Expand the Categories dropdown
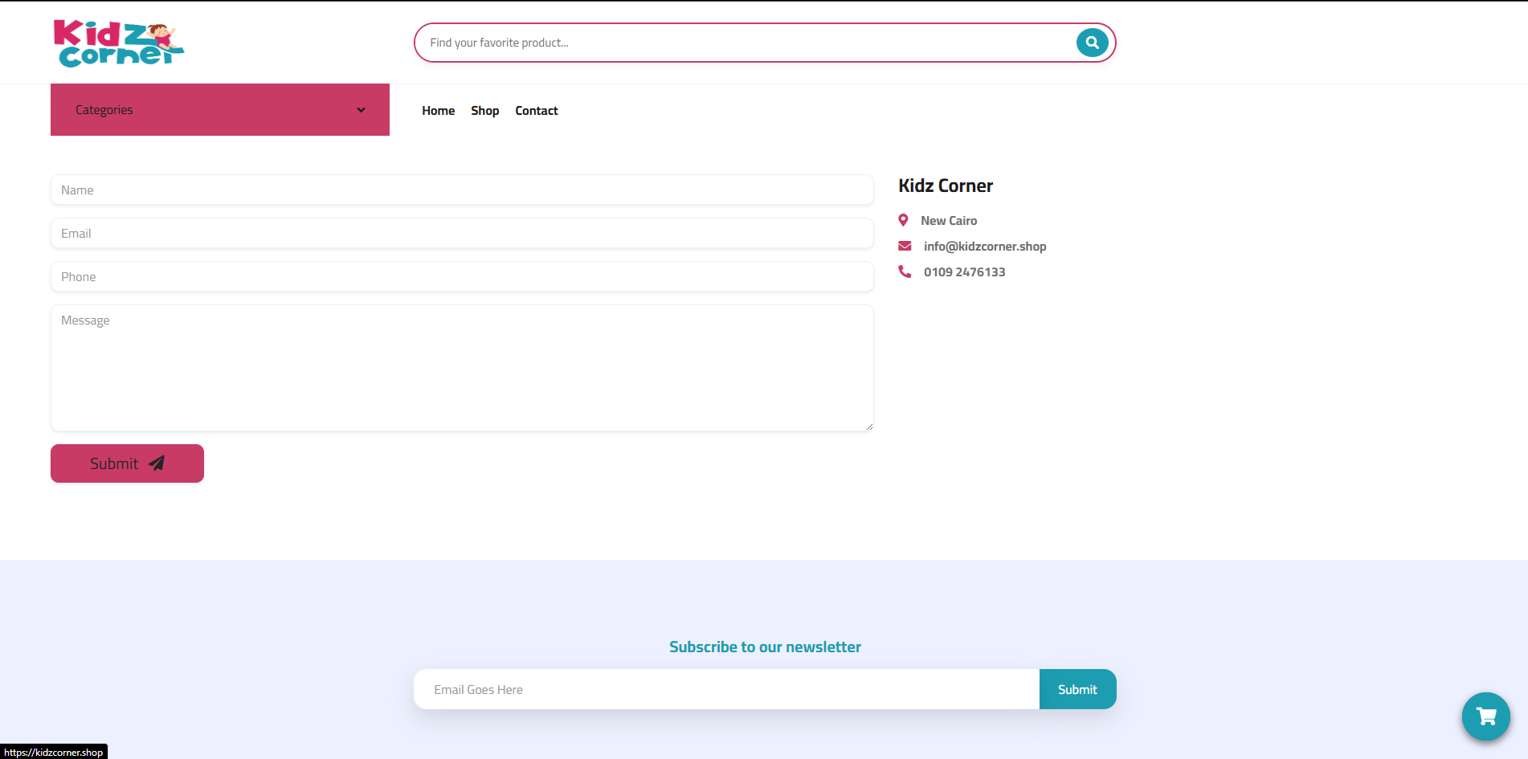 [219, 109]
